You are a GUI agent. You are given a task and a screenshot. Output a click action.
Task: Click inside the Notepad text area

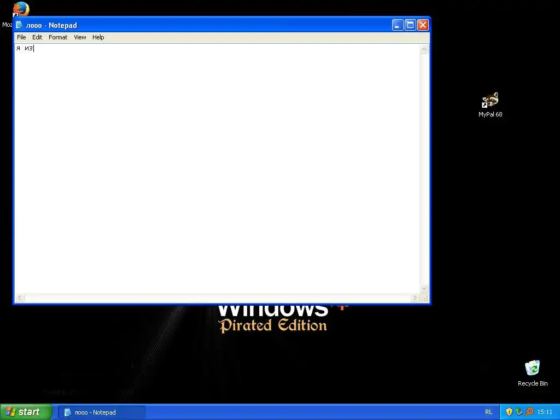217,168
